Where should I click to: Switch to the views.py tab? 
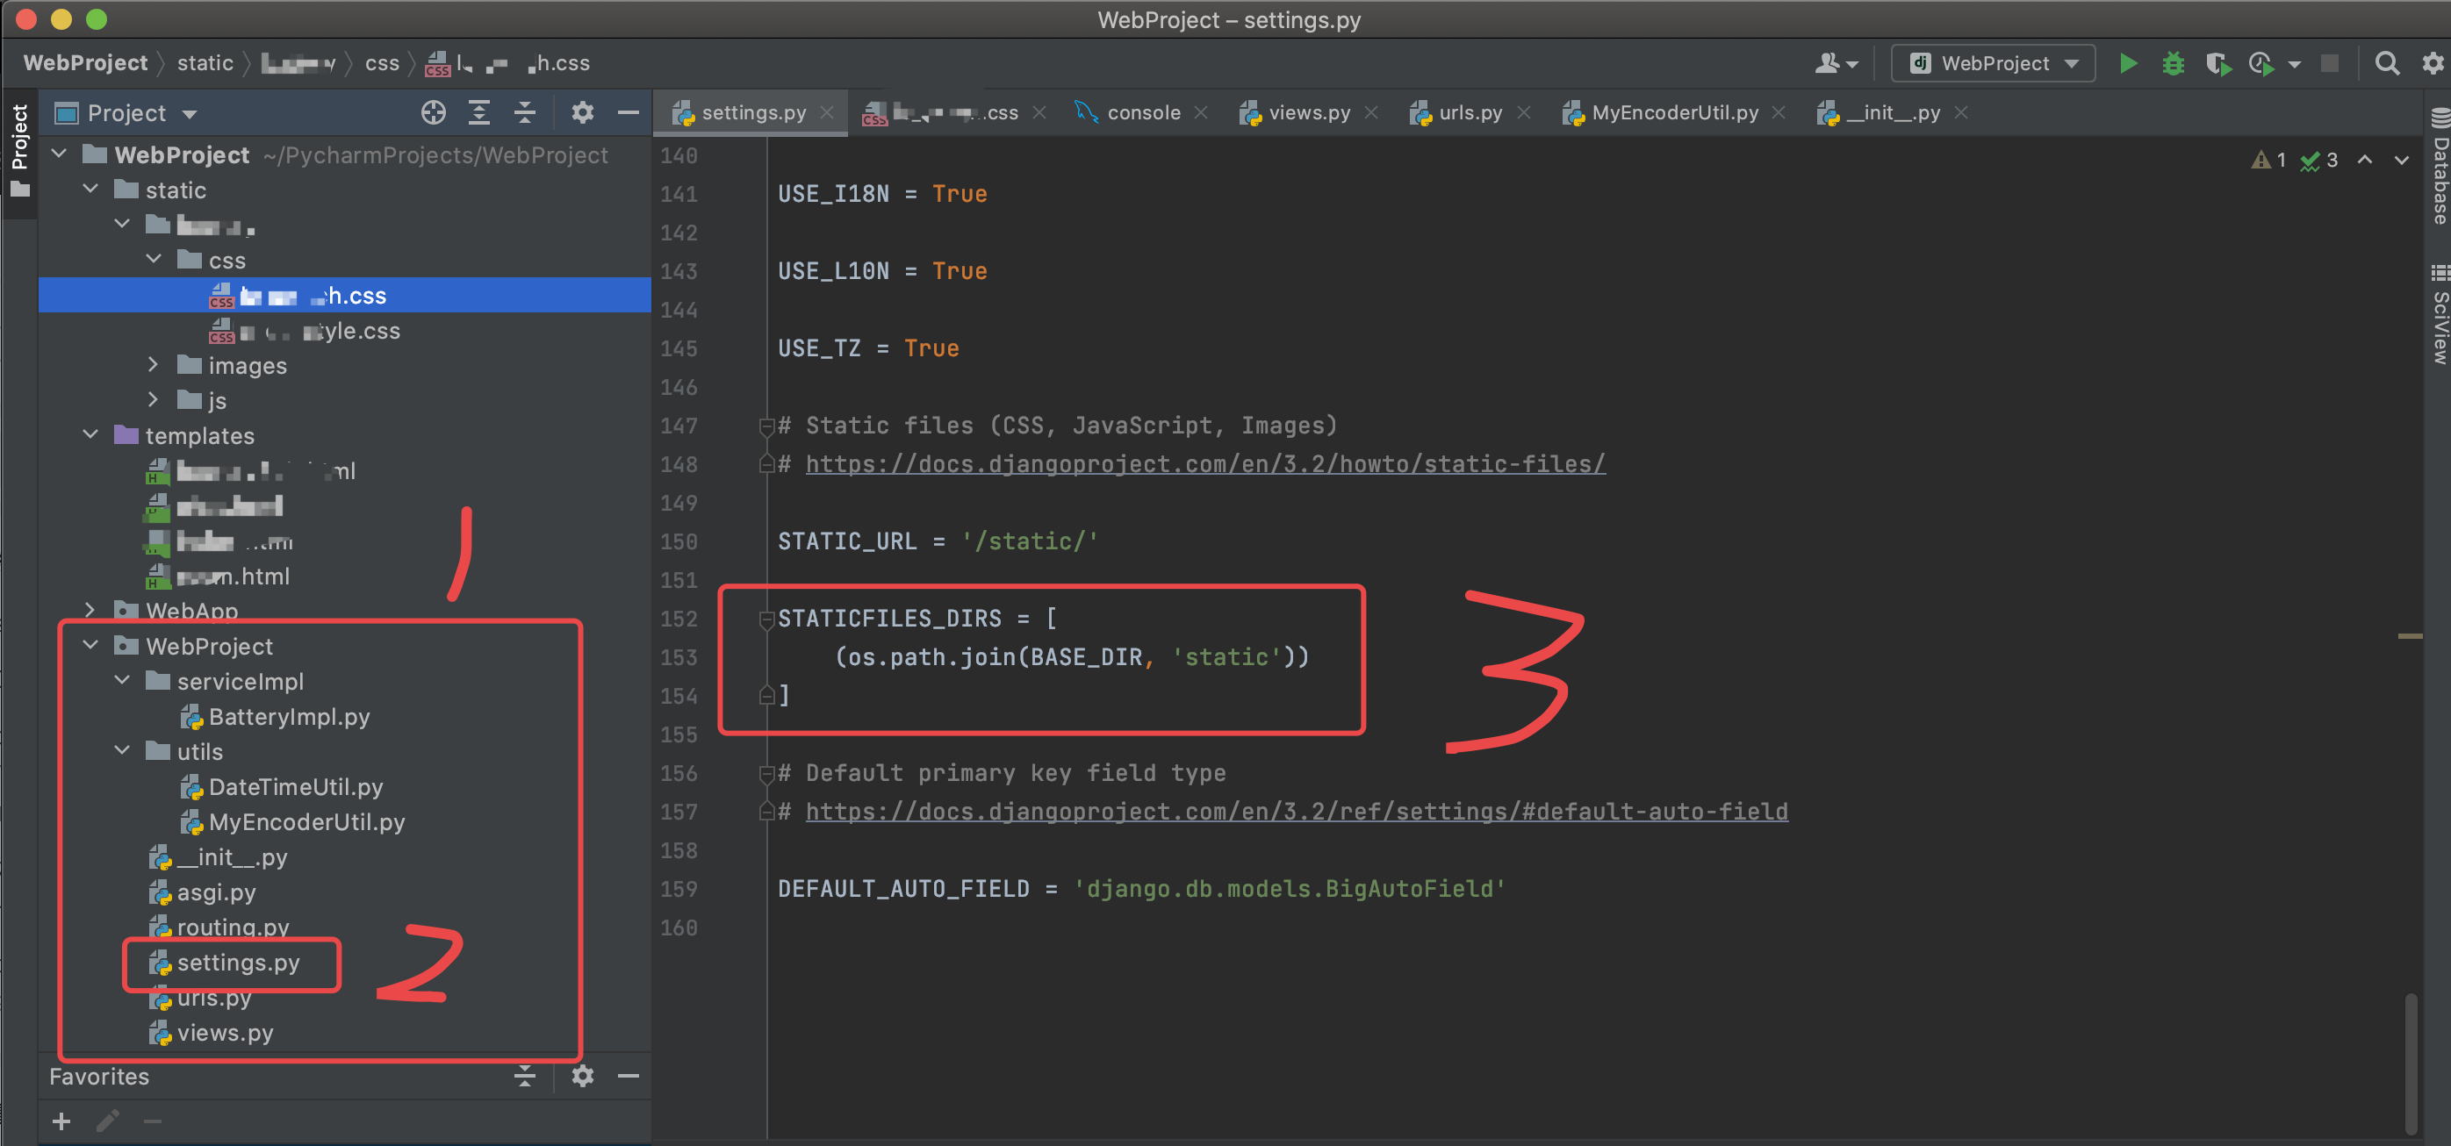point(1308,113)
